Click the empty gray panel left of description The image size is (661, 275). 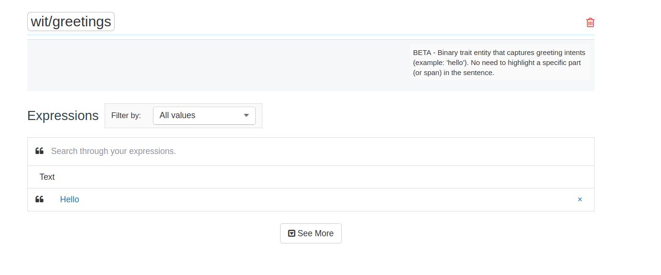215,65
